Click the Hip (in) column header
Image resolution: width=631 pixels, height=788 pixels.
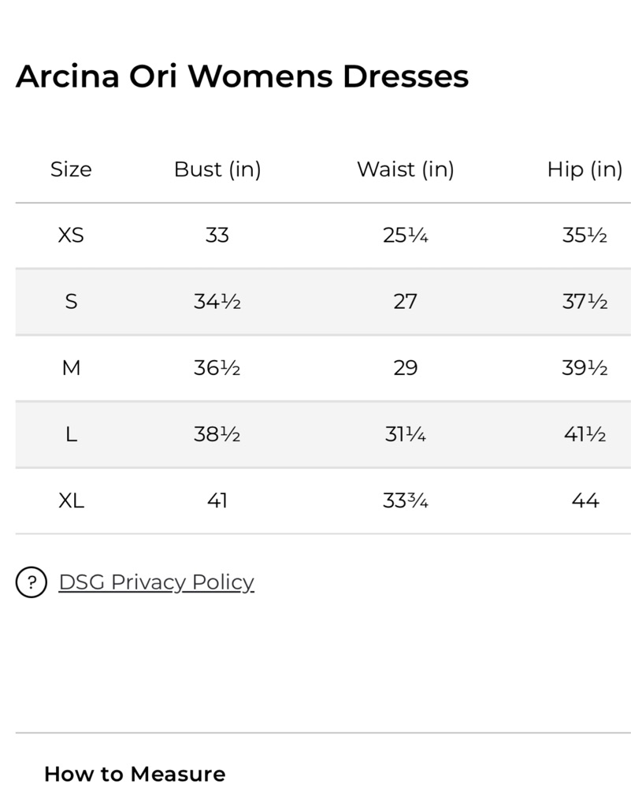585,169
